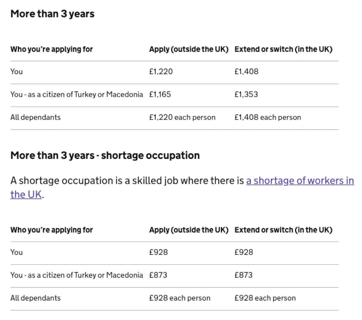Click the £1,353 extend or switch fee

click(x=246, y=94)
